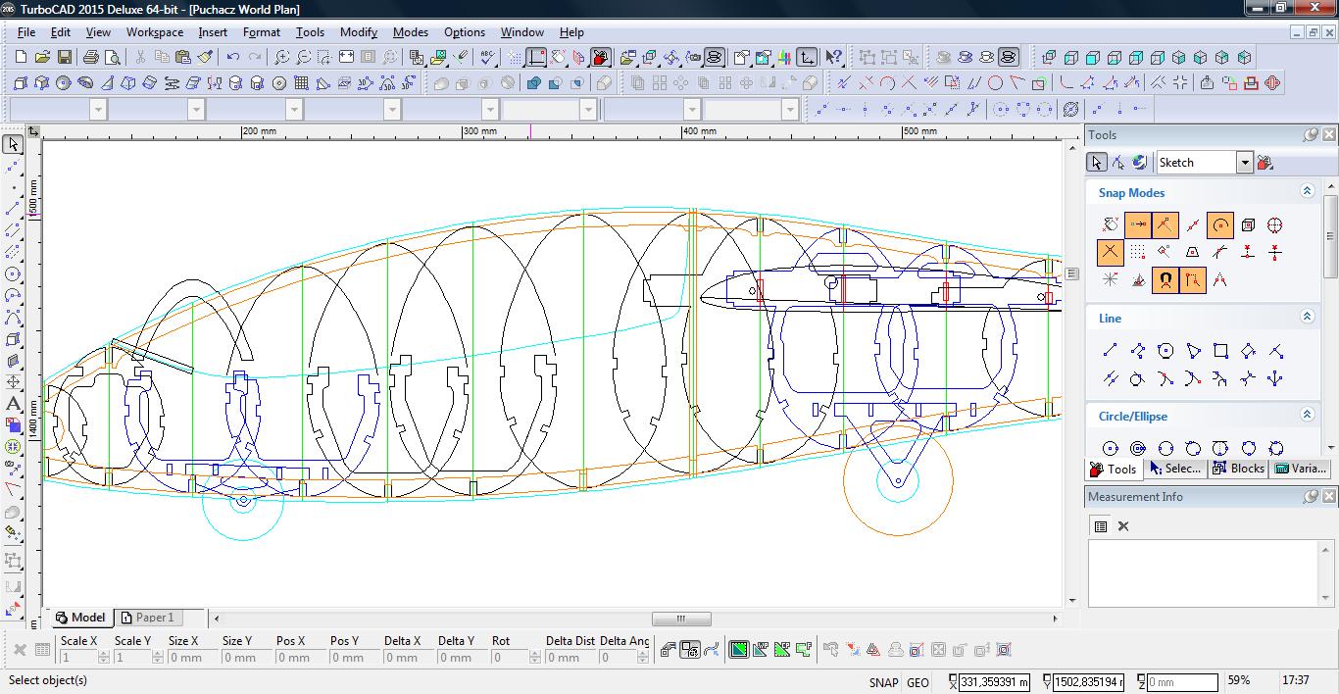Toggle the Grid snap mode
The width and height of the screenshot is (1339, 694).
[1137, 253]
